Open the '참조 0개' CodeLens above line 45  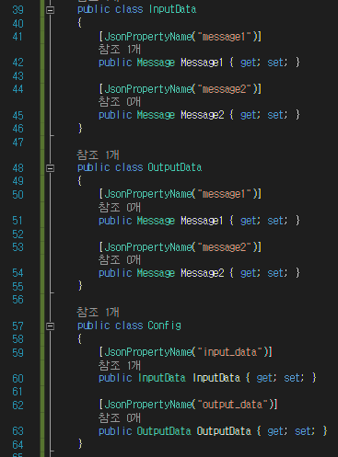pyautogui.click(x=120, y=101)
